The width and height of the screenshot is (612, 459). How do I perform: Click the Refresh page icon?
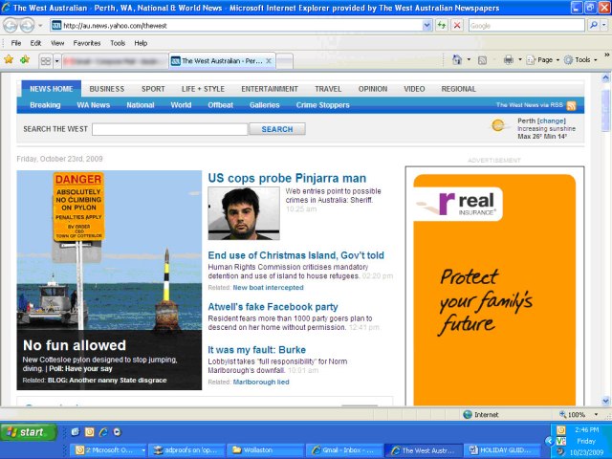pos(441,25)
